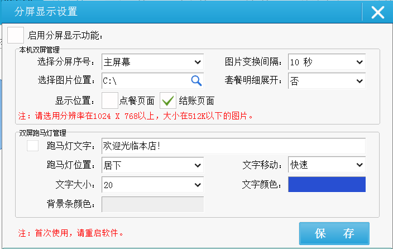Click the 点餐页面 label text
This screenshot has width=393, height=249.
pos(137,101)
